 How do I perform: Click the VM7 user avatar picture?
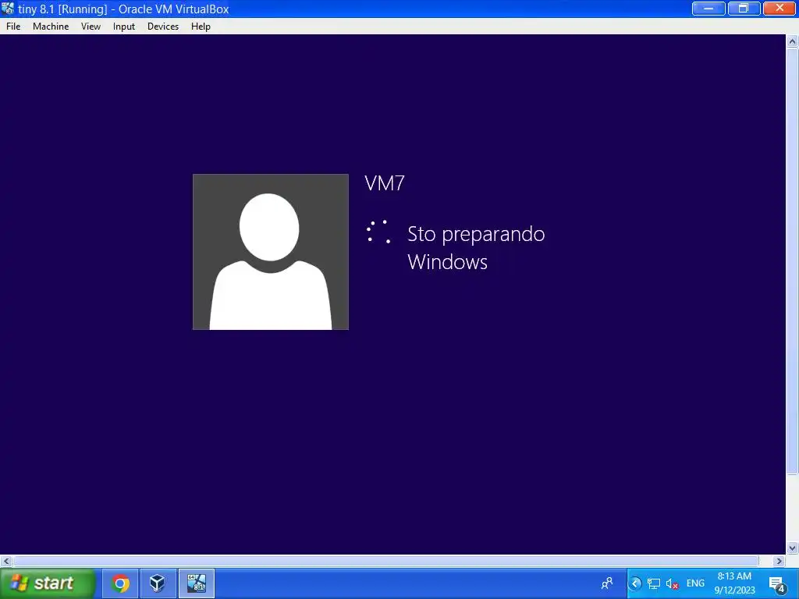click(271, 252)
